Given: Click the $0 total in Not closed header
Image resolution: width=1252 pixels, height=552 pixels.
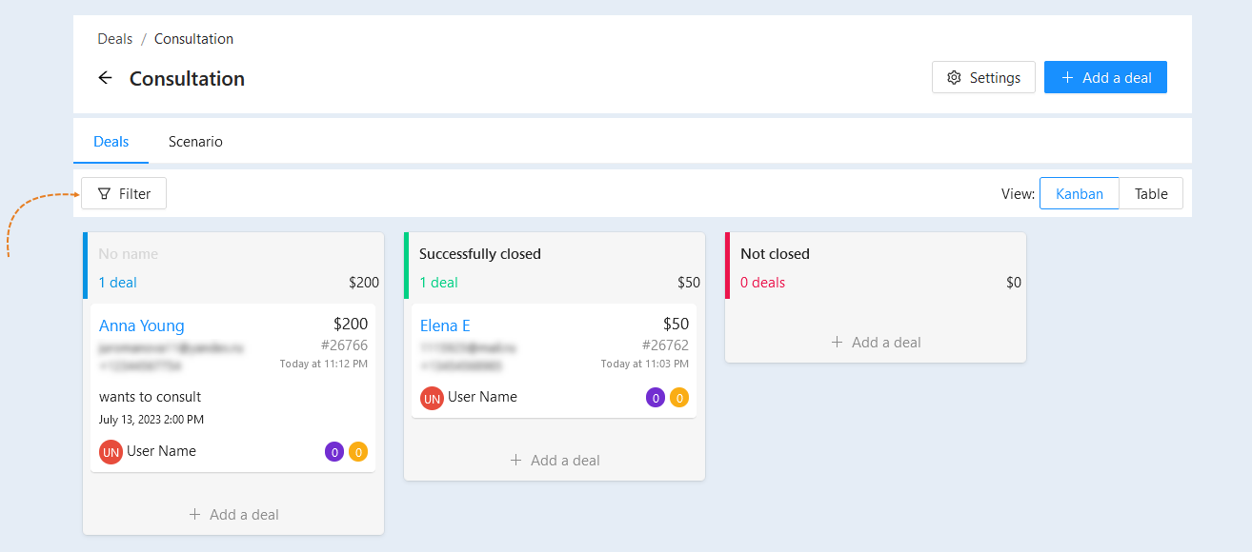Looking at the screenshot, I should [x=1014, y=283].
